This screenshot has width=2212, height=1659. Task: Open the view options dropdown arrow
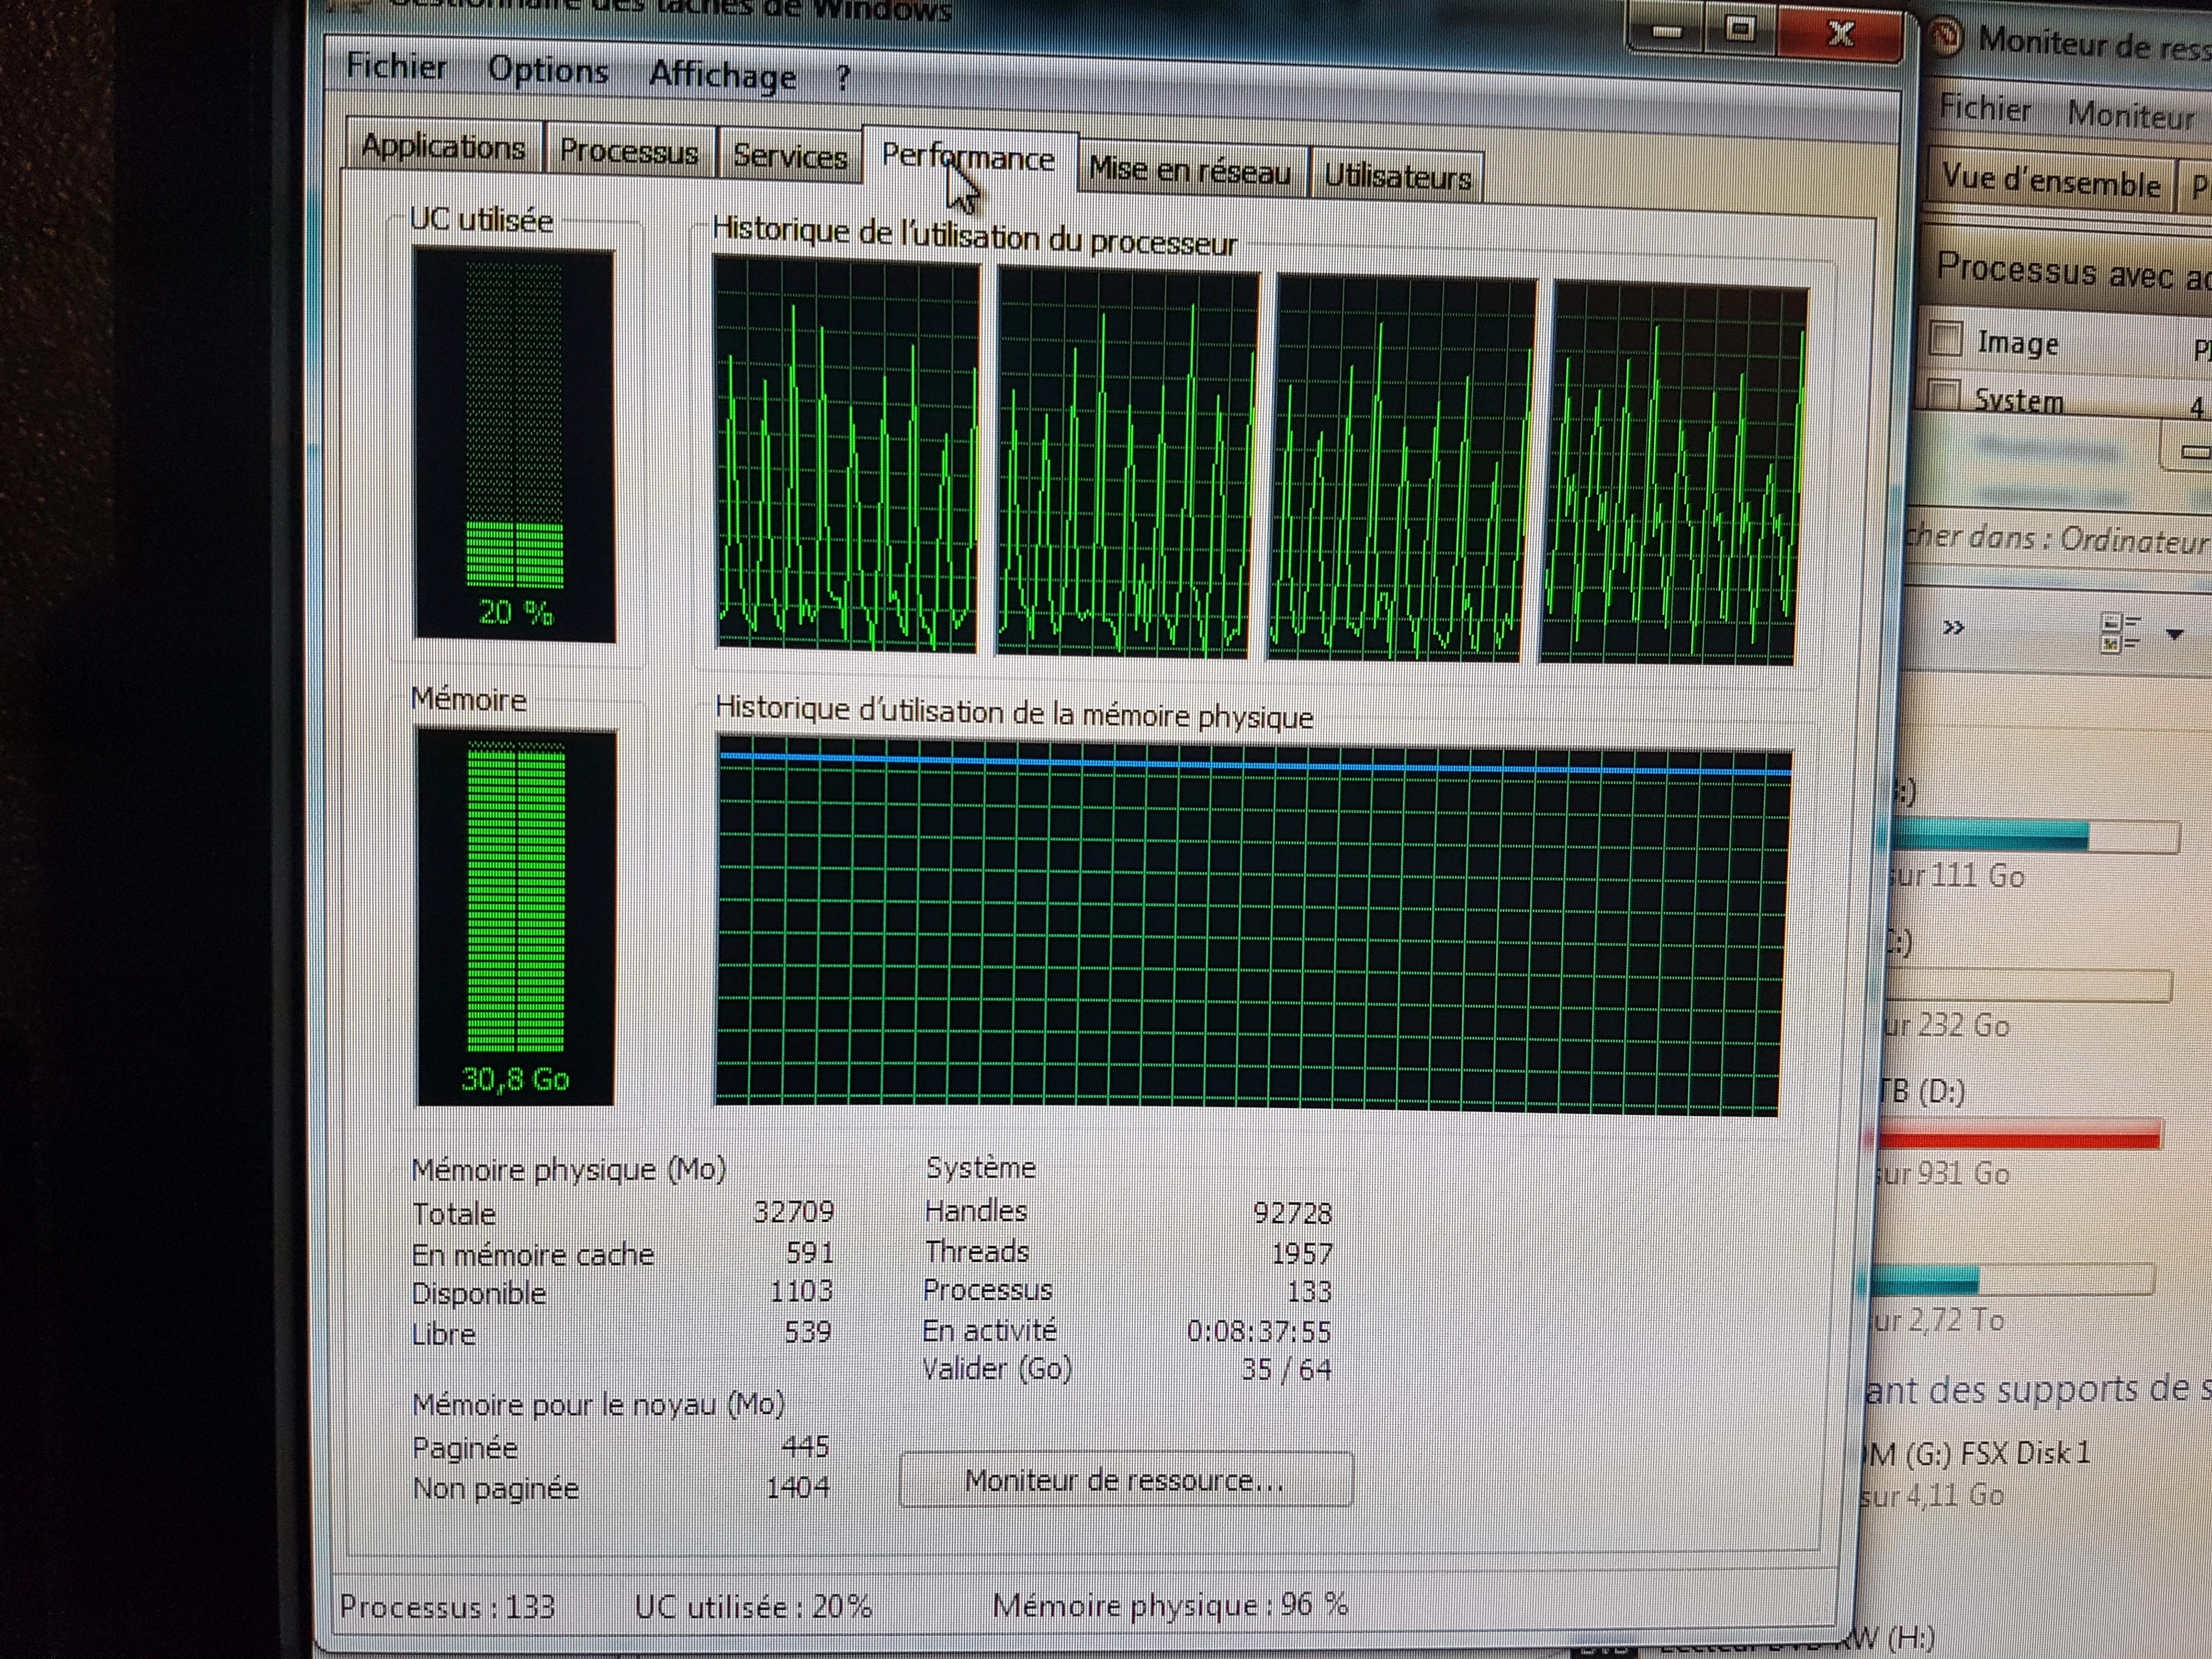[x=2174, y=634]
